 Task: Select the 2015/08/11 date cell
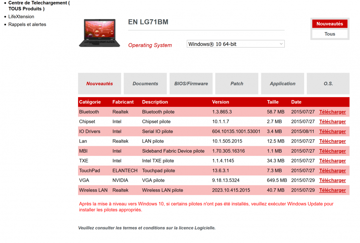pyautogui.click(x=303, y=131)
